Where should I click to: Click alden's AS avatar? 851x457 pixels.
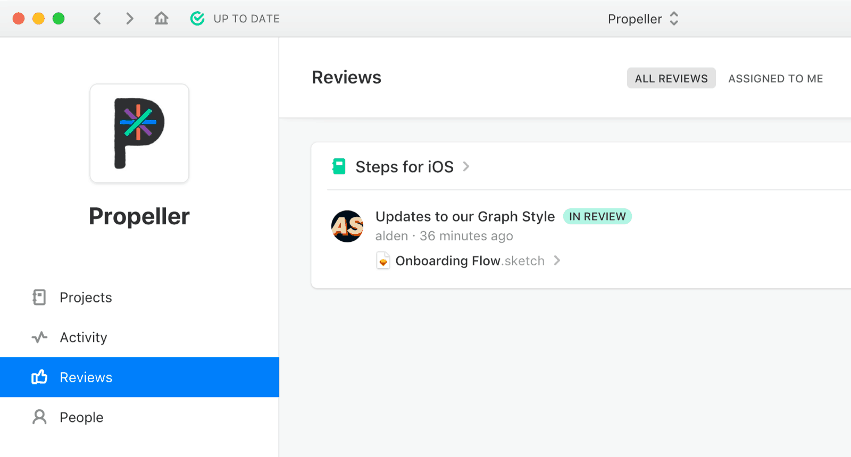347,226
